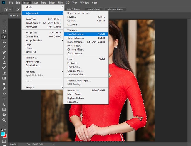
Task: Swap foreground and background colors
Action: point(6,130)
